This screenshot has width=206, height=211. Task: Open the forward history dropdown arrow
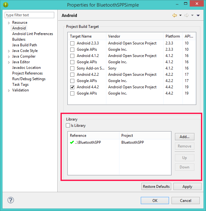(193, 15)
